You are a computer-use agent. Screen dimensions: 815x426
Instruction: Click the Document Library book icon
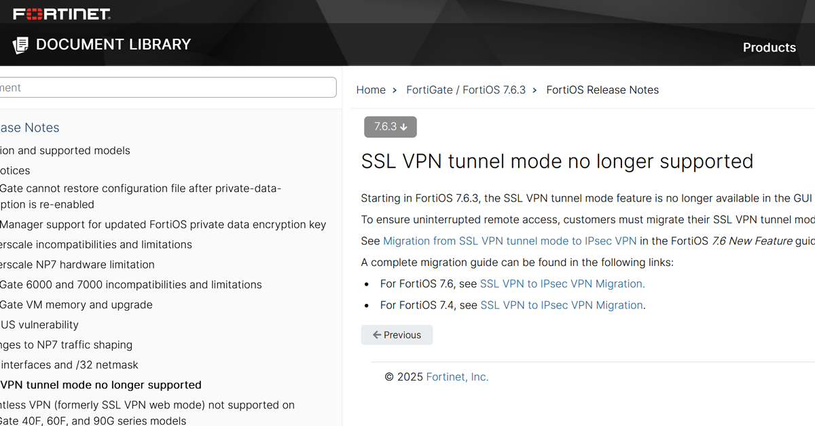[20, 45]
